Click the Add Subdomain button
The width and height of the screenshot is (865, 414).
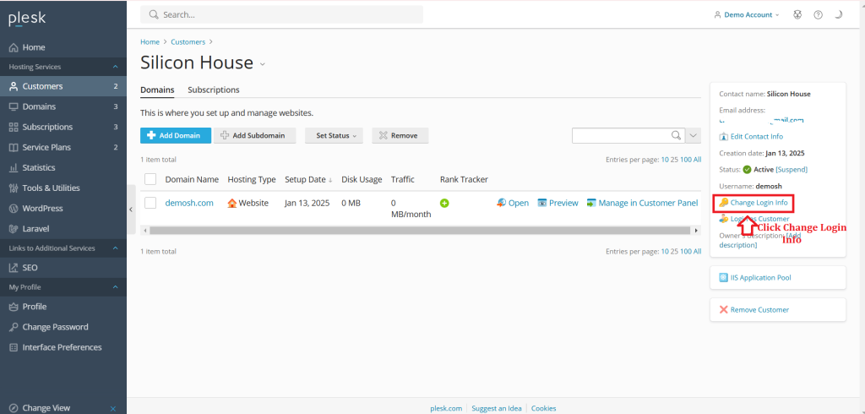pos(255,135)
